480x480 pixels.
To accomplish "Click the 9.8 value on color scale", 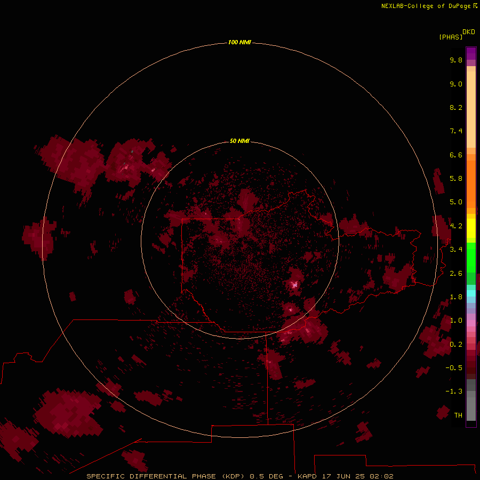I will click(x=456, y=60).
